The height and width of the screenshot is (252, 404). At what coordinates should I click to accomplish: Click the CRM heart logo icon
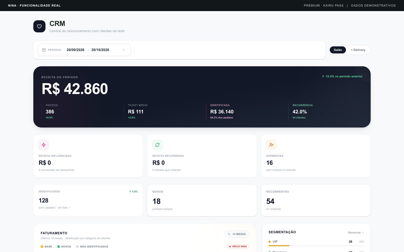[39, 26]
